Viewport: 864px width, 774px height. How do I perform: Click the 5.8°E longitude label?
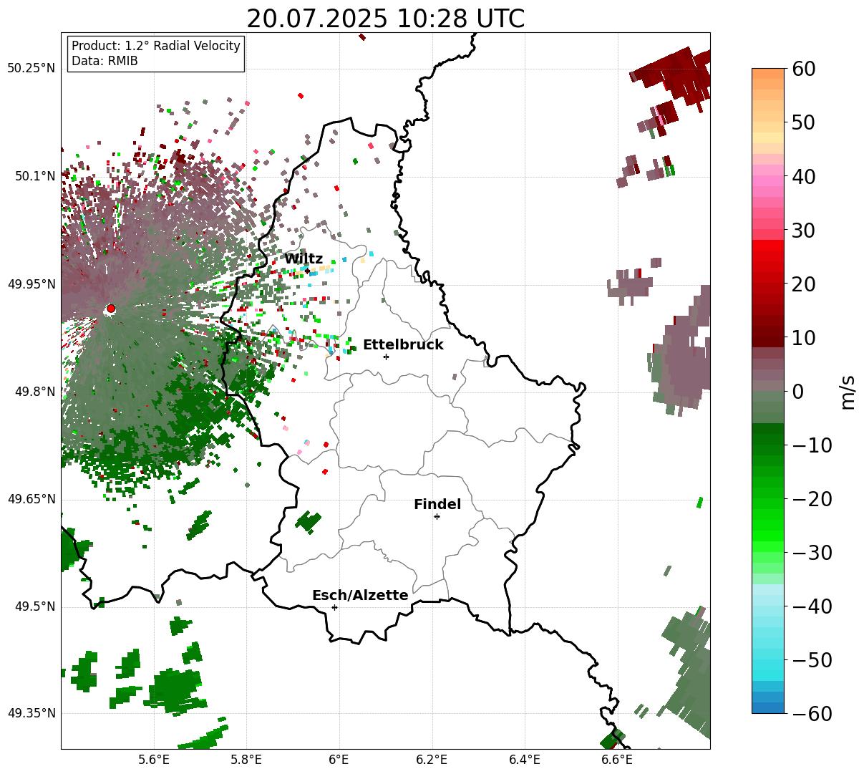tap(246, 760)
